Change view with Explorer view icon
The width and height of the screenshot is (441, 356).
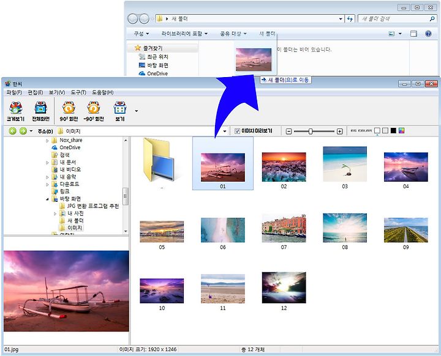(x=391, y=34)
